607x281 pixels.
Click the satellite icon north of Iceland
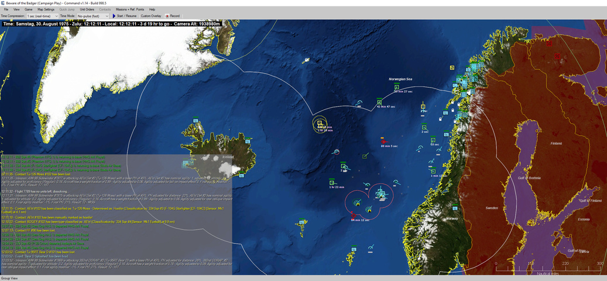pyautogui.click(x=307, y=60)
